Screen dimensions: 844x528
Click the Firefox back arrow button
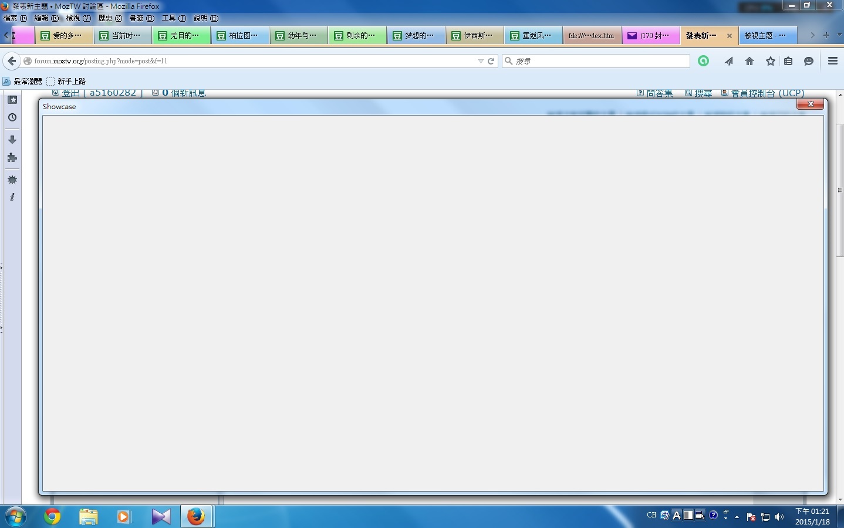[x=12, y=61]
